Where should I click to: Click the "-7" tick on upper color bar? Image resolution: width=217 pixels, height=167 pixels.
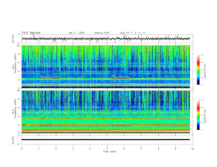click(x=202, y=85)
